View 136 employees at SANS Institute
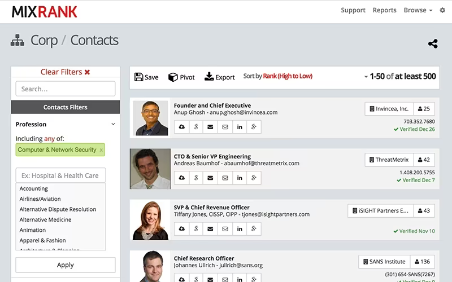The image size is (452, 282). [x=422, y=262]
